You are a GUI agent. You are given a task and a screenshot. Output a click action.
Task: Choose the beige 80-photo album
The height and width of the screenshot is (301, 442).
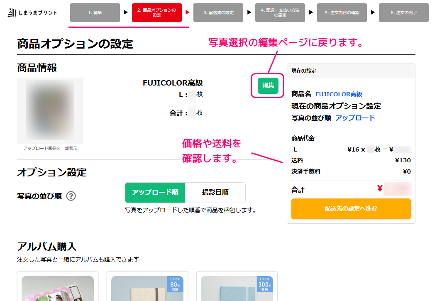[147, 291]
